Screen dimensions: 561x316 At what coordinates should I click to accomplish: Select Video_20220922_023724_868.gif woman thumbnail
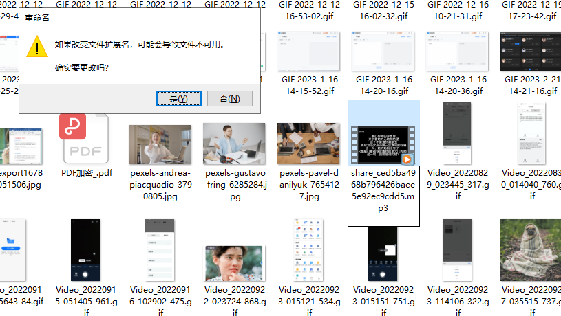click(x=234, y=263)
